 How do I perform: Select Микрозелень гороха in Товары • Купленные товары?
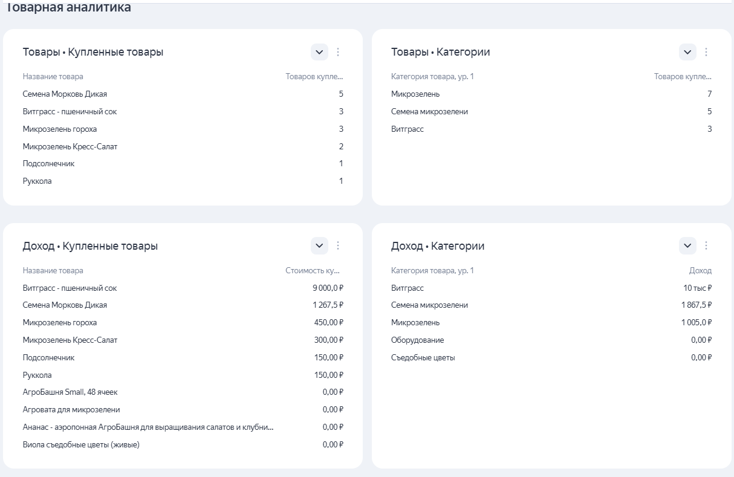coord(60,129)
